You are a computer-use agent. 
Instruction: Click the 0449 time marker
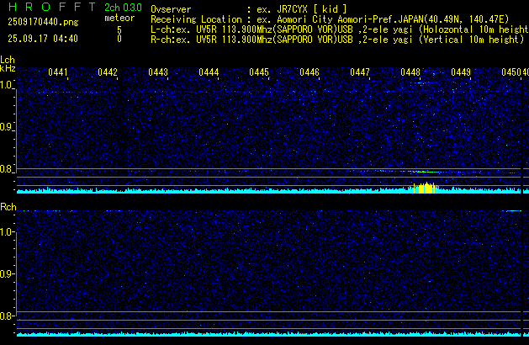pos(461,72)
